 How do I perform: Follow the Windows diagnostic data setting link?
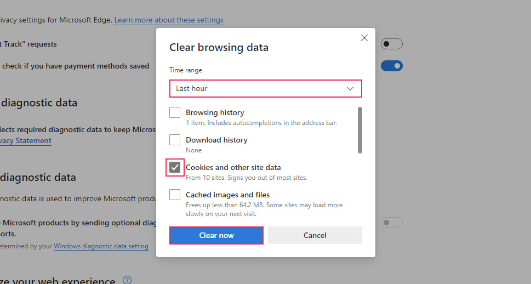coord(101,246)
